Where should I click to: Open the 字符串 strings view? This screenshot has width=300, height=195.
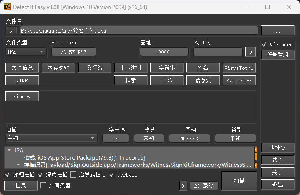[x=167, y=68]
